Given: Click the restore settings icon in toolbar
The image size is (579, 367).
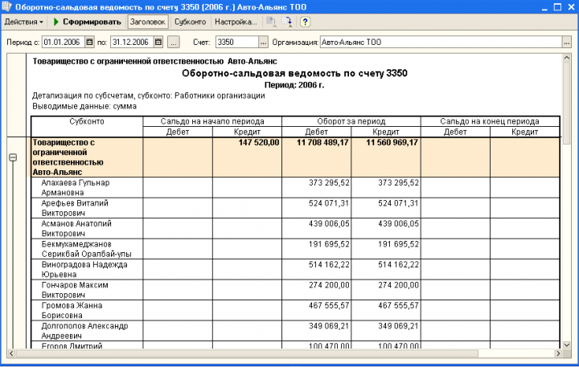Looking at the screenshot, I should click(271, 22).
